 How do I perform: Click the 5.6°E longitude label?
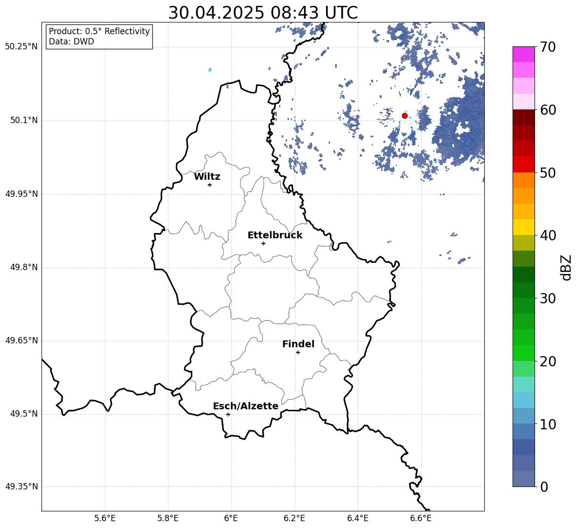pos(105,518)
